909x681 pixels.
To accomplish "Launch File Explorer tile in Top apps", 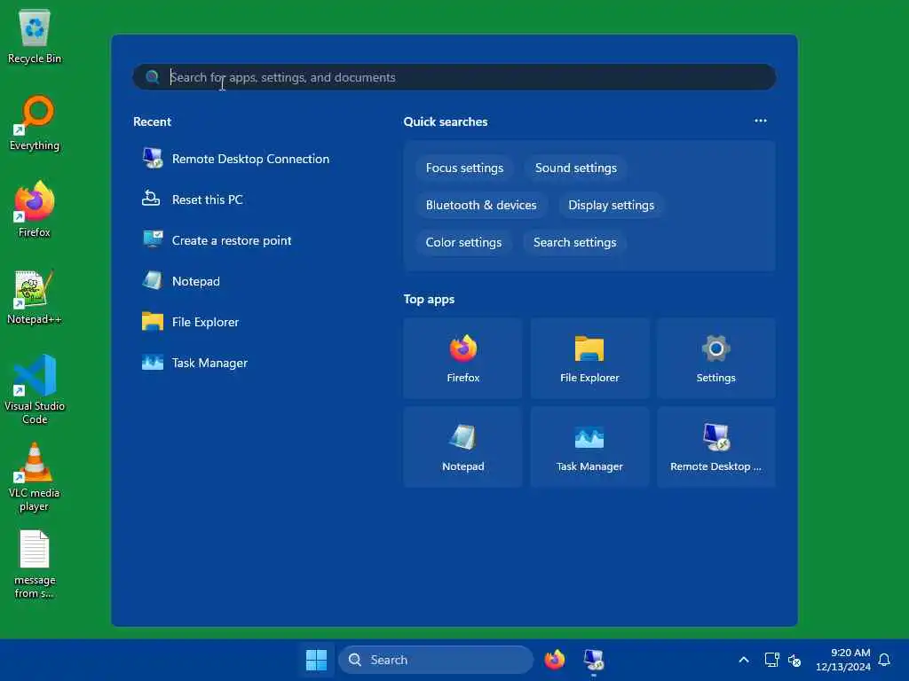I will coord(589,358).
